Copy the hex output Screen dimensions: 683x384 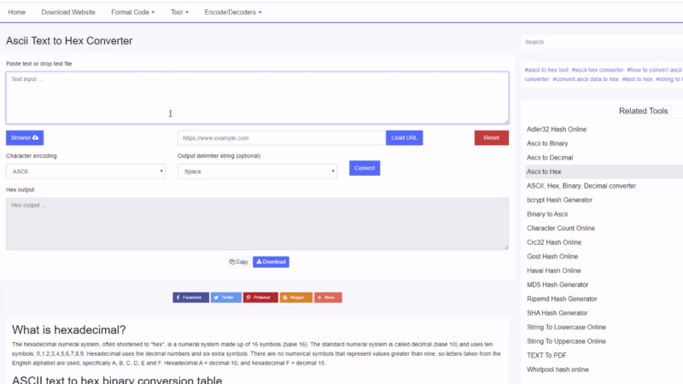[238, 262]
